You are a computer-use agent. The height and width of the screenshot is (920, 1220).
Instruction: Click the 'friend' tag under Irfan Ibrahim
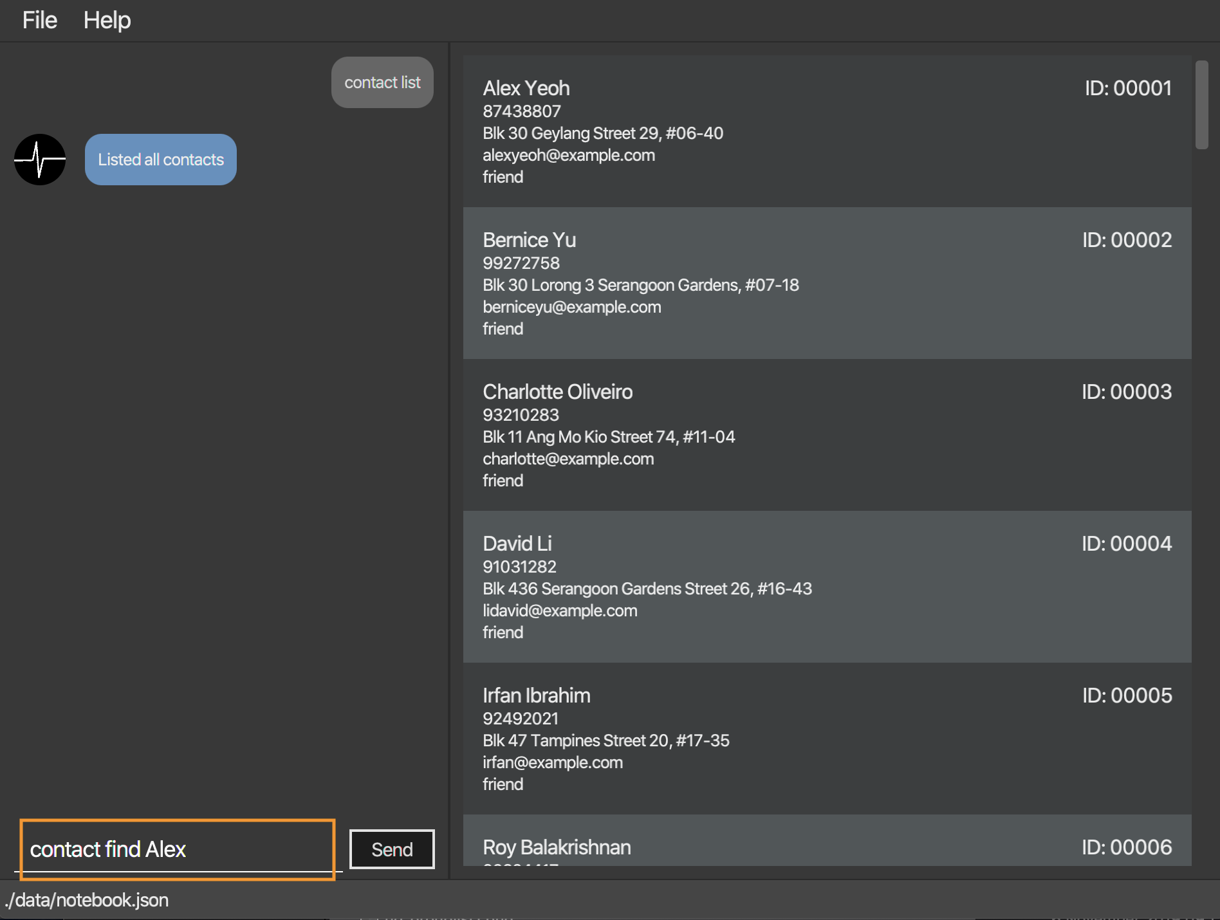coord(503,784)
